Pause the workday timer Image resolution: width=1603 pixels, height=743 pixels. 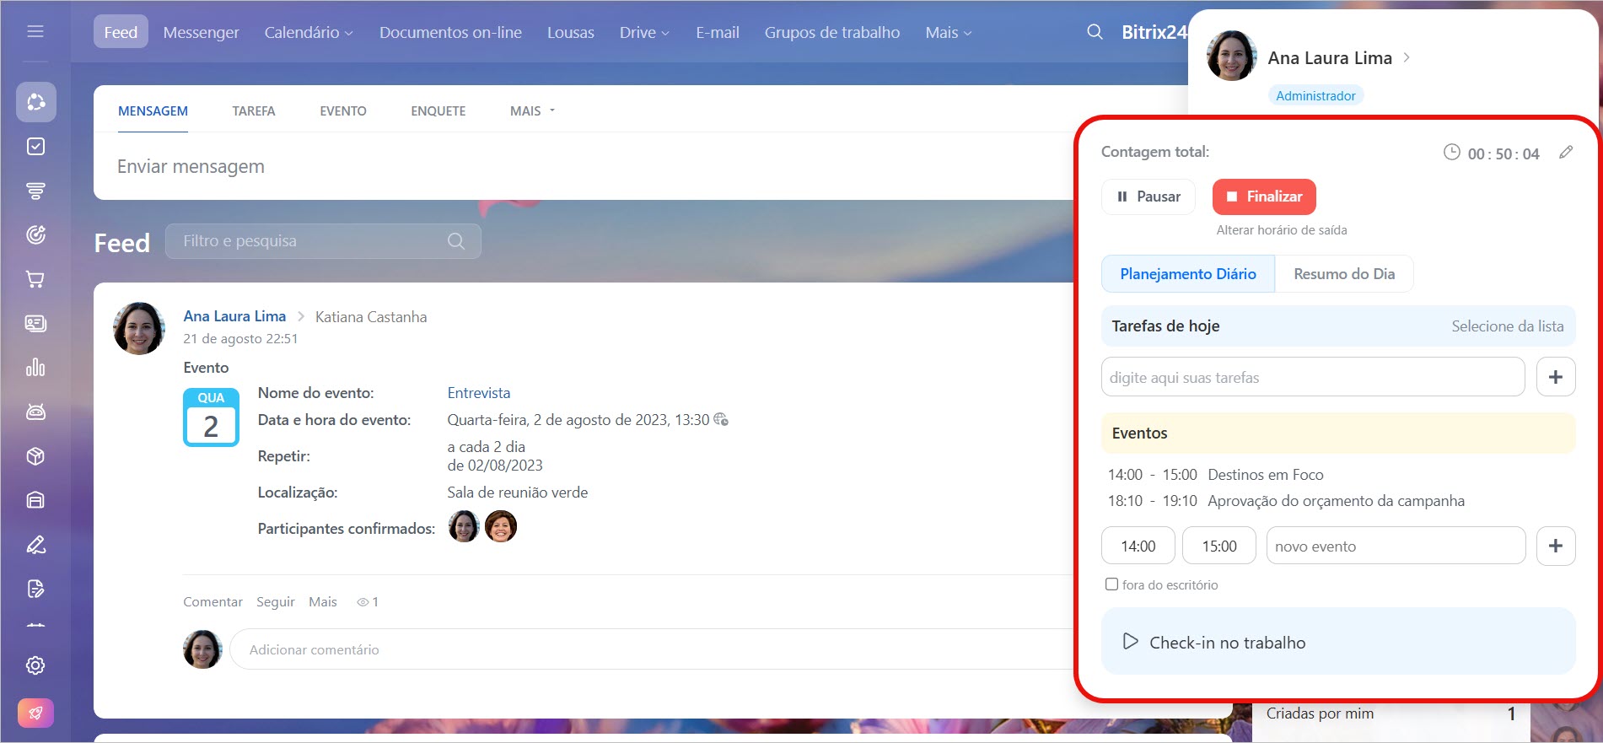click(1148, 197)
